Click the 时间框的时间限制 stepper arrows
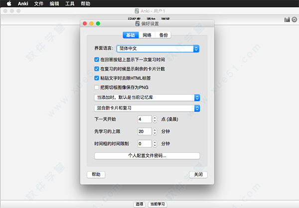This screenshot has width=299, height=208. pos(154,144)
